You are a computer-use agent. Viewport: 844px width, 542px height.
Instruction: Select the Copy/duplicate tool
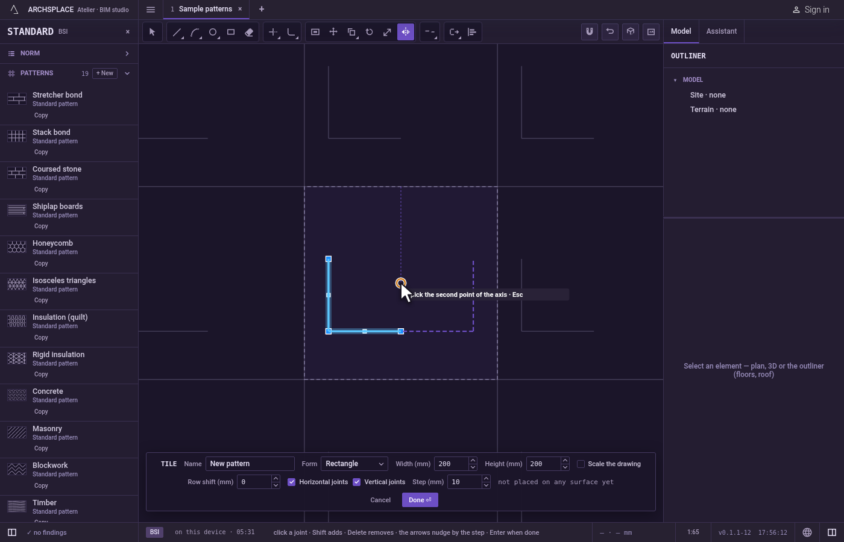pos(351,32)
